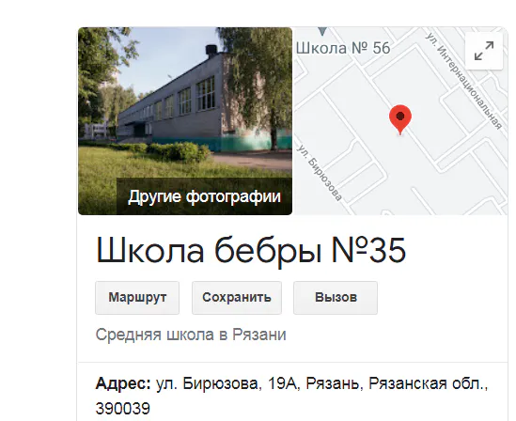Call the school using Вызов button

click(x=336, y=298)
